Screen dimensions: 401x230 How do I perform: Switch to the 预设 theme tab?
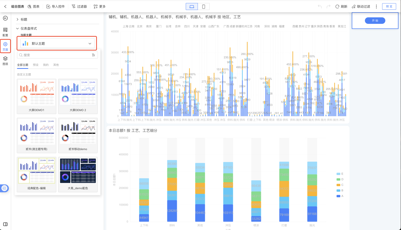(x=36, y=65)
